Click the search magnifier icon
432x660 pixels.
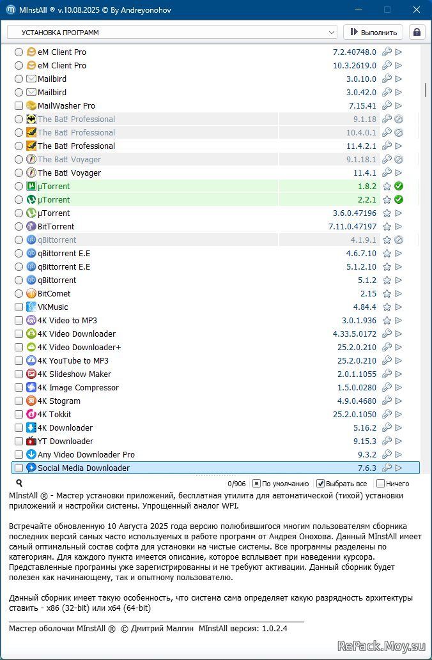19,483
